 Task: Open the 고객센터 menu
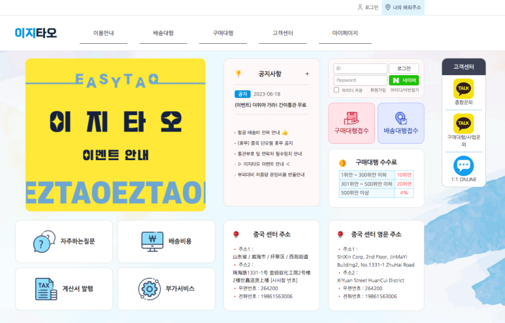point(283,33)
